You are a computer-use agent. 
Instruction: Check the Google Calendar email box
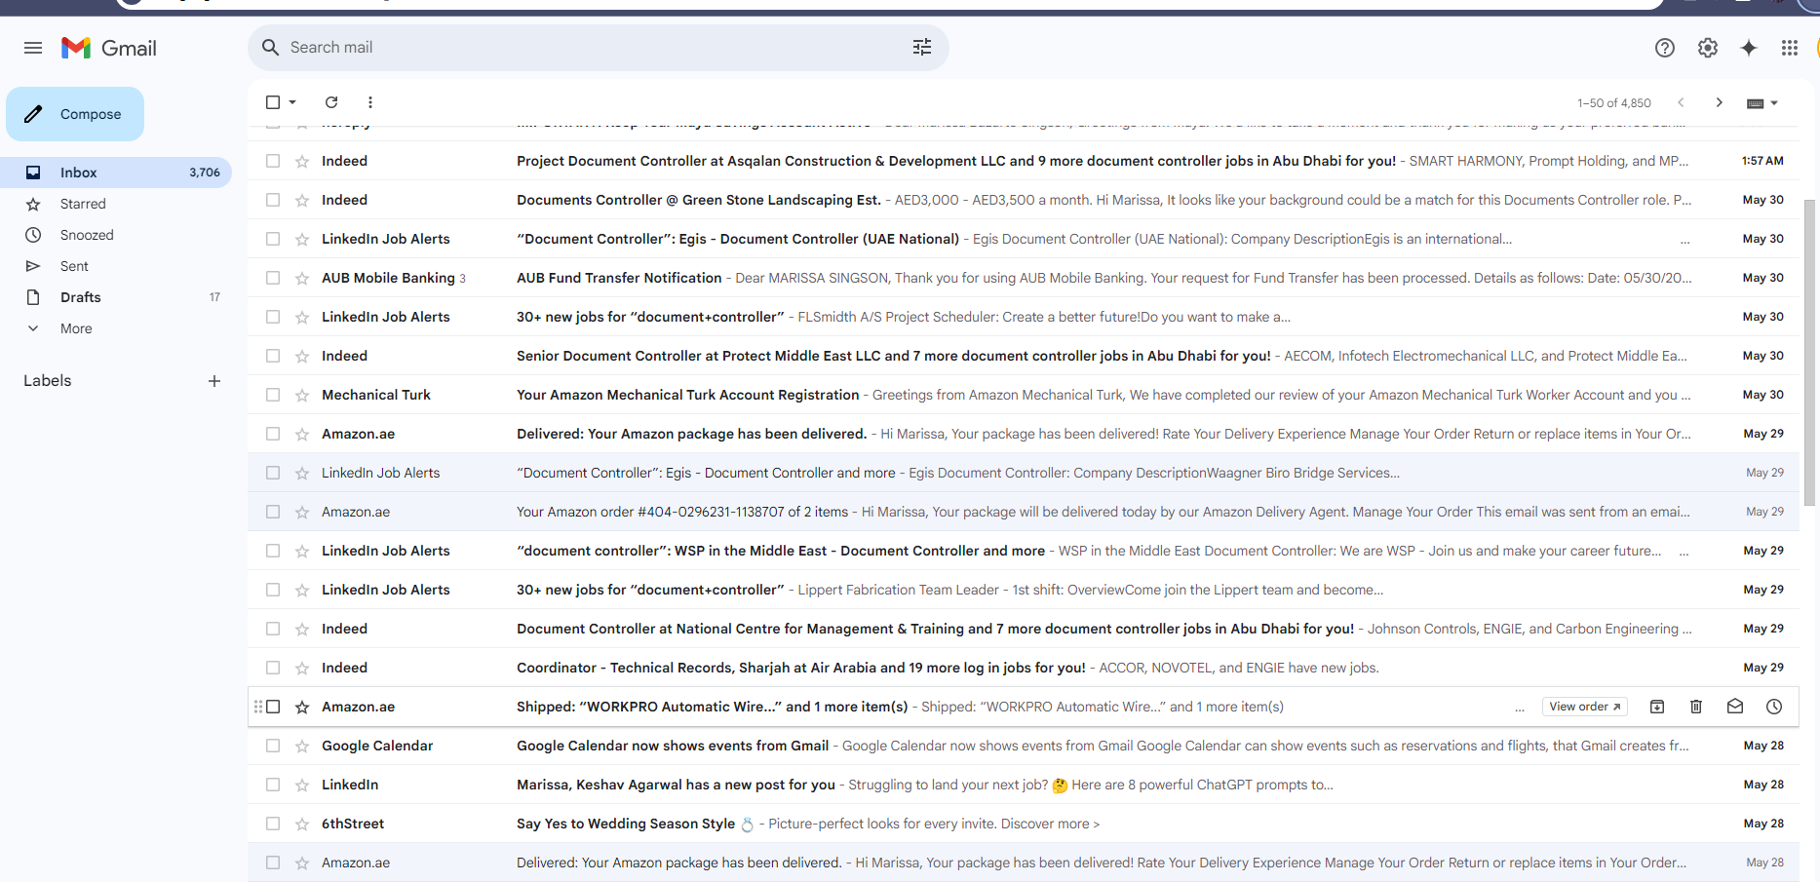click(x=273, y=746)
